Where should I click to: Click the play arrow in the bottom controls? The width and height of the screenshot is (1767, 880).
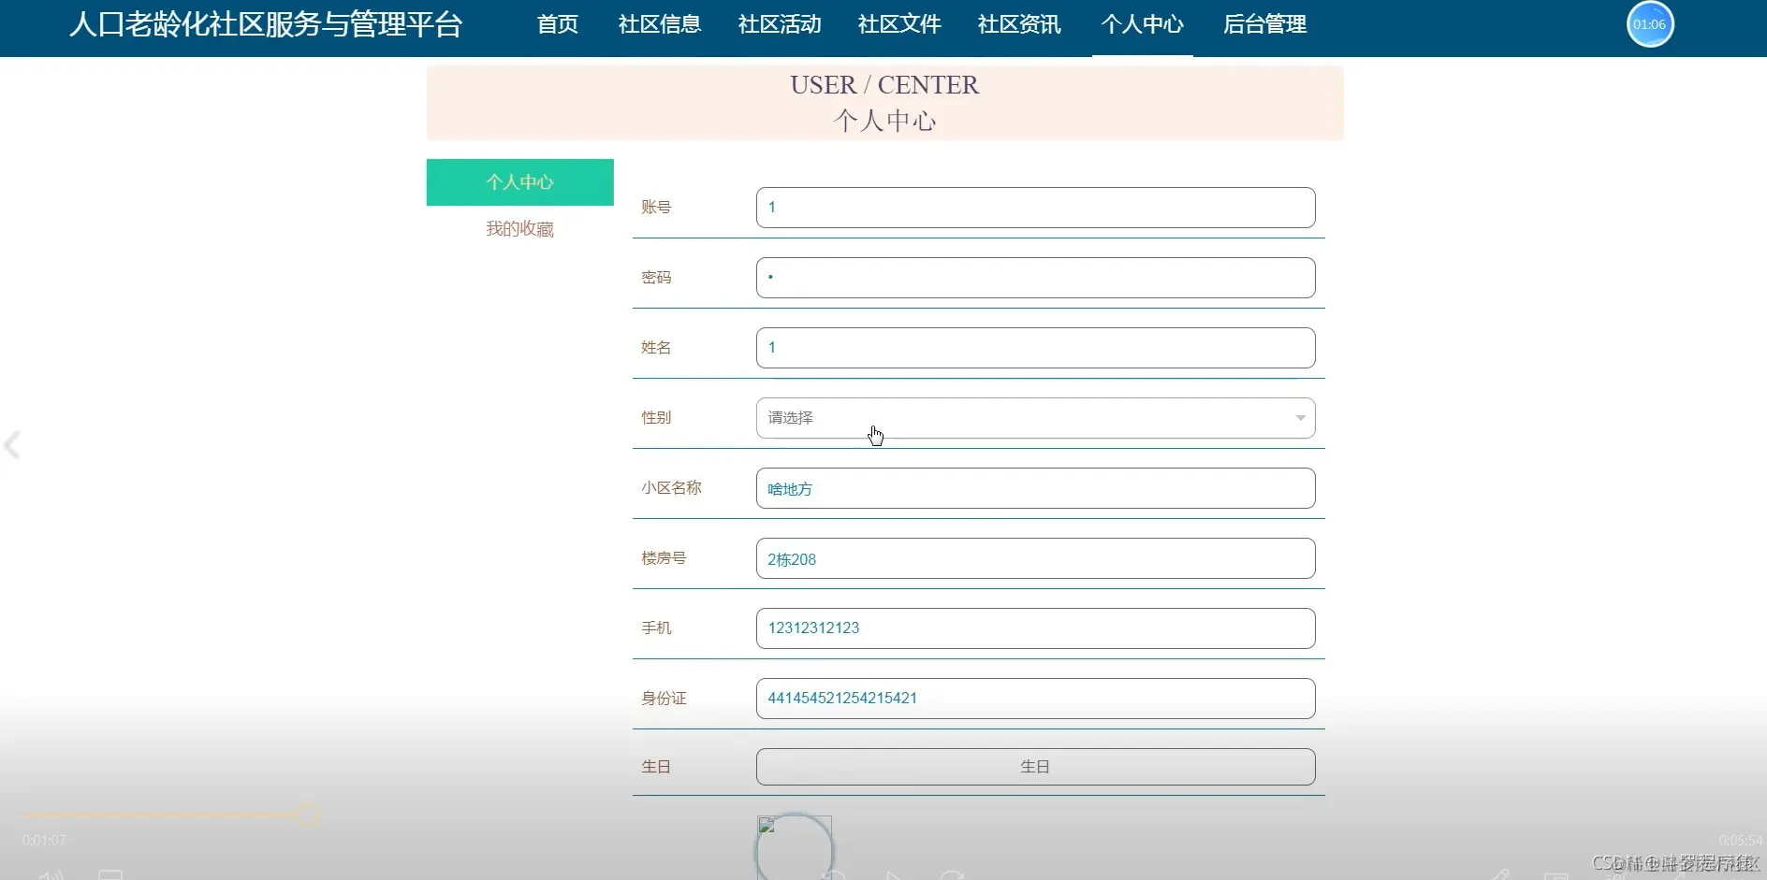point(894,873)
